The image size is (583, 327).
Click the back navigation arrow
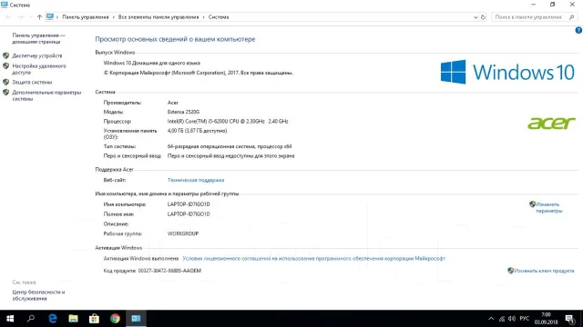pos(8,17)
